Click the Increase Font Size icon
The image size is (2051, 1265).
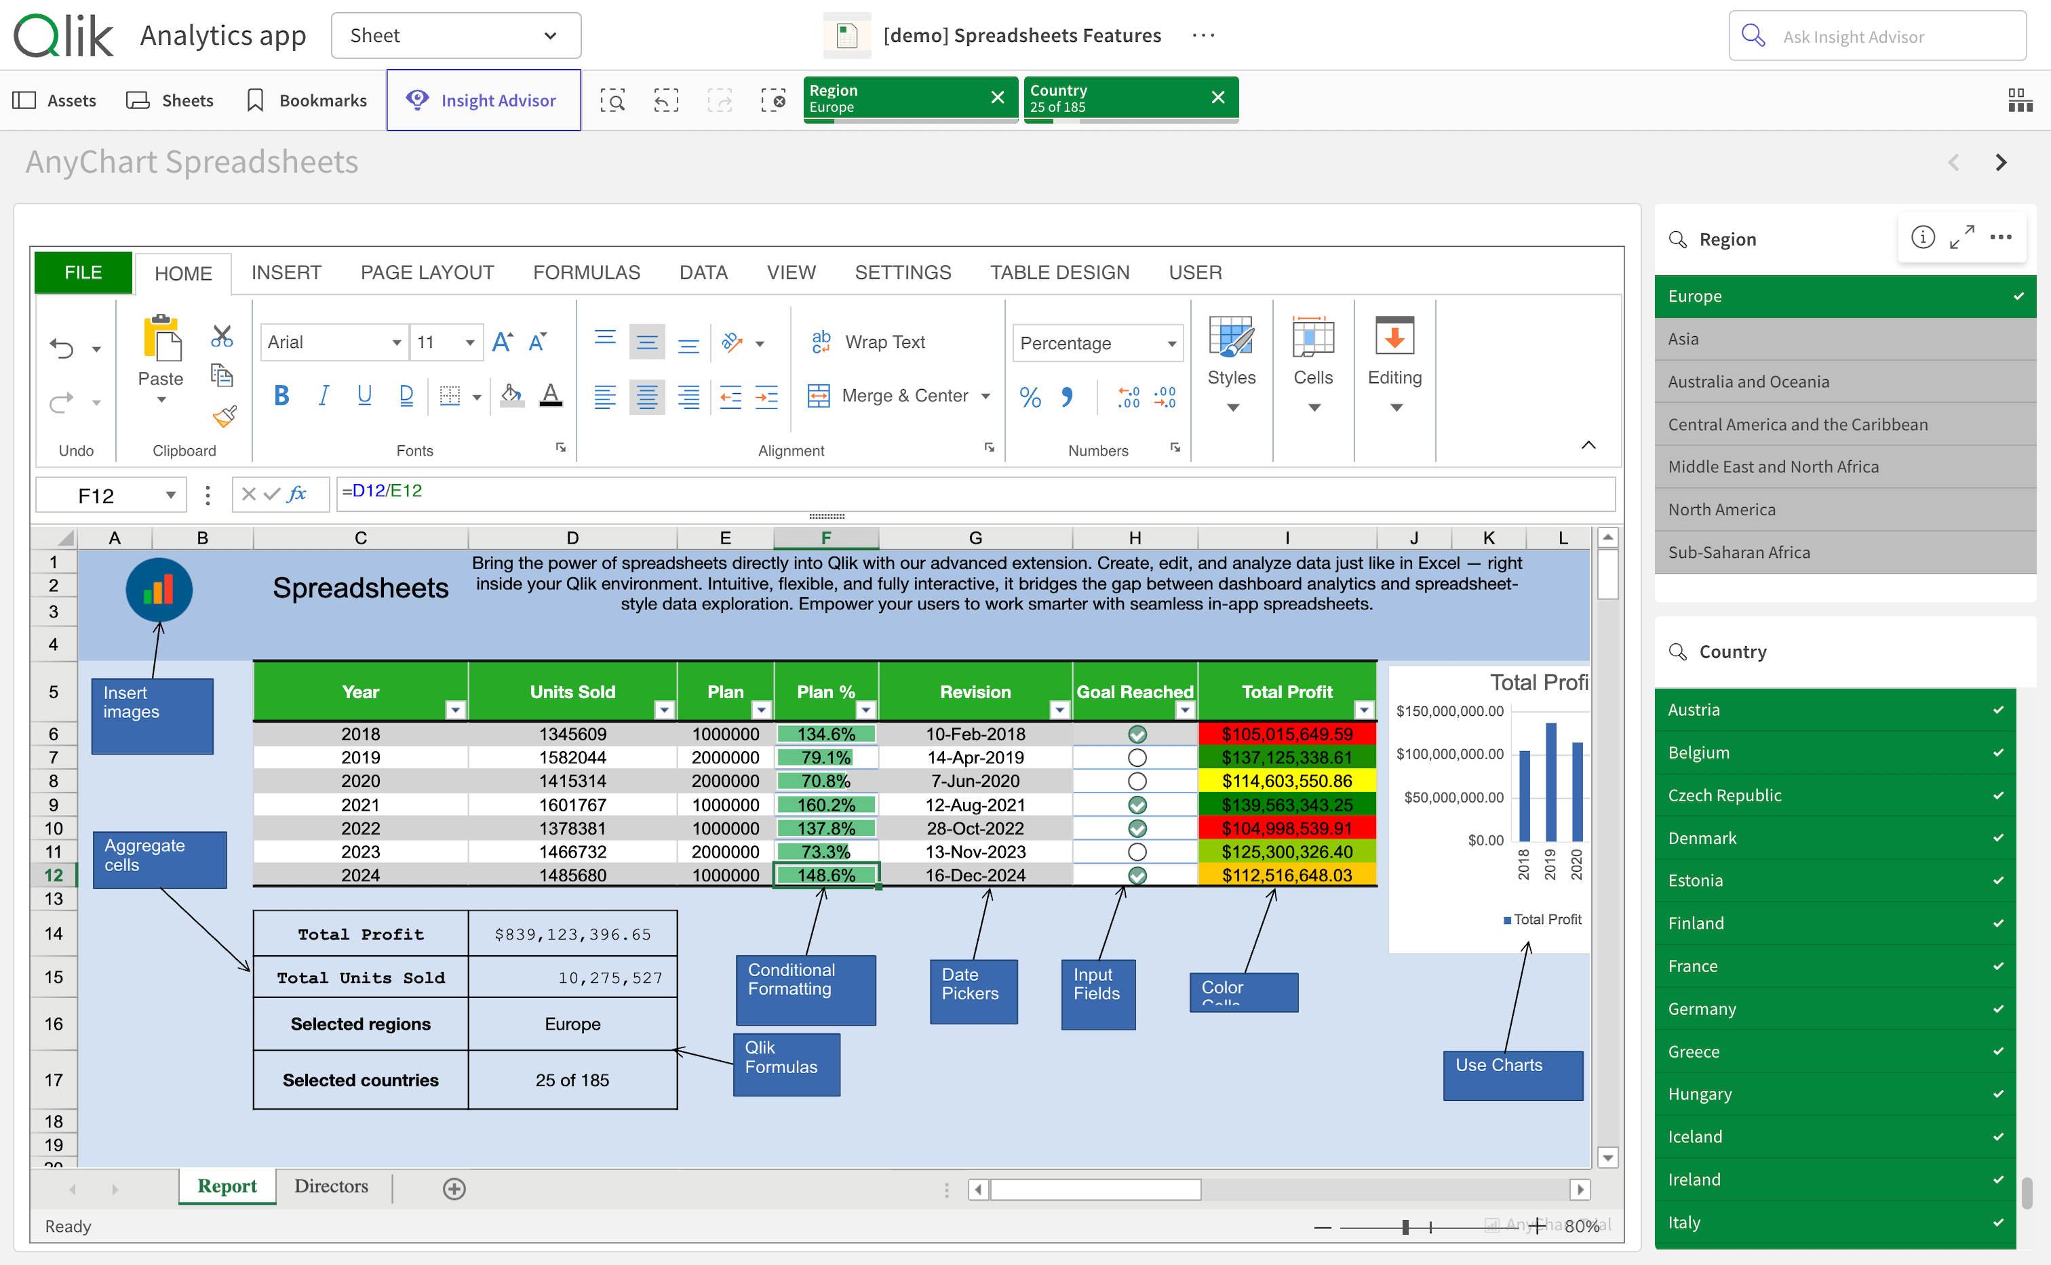[x=501, y=340]
